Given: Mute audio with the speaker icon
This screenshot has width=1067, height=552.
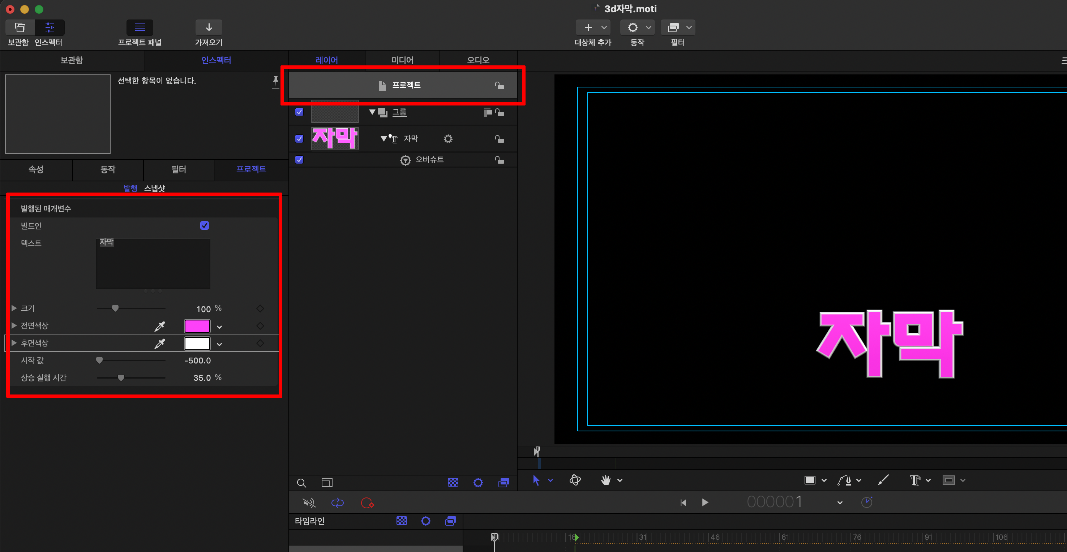Looking at the screenshot, I should pos(309,503).
